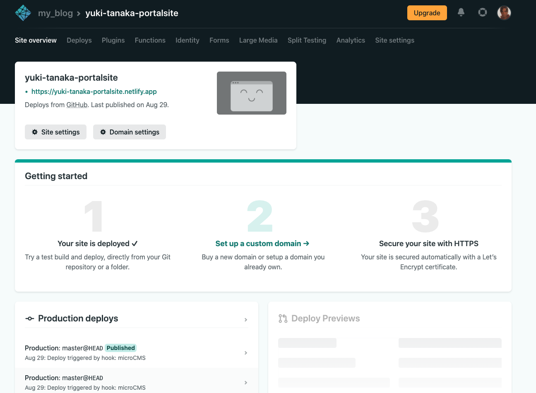Image resolution: width=536 pixels, height=393 pixels.
Task: Click the gear icon on Domain settings button
Action: 103,132
